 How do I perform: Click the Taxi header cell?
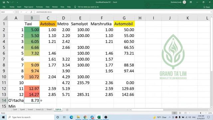32,24
